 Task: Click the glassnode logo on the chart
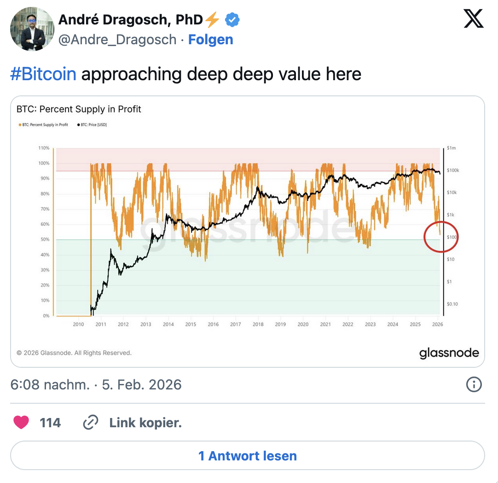coord(449,353)
